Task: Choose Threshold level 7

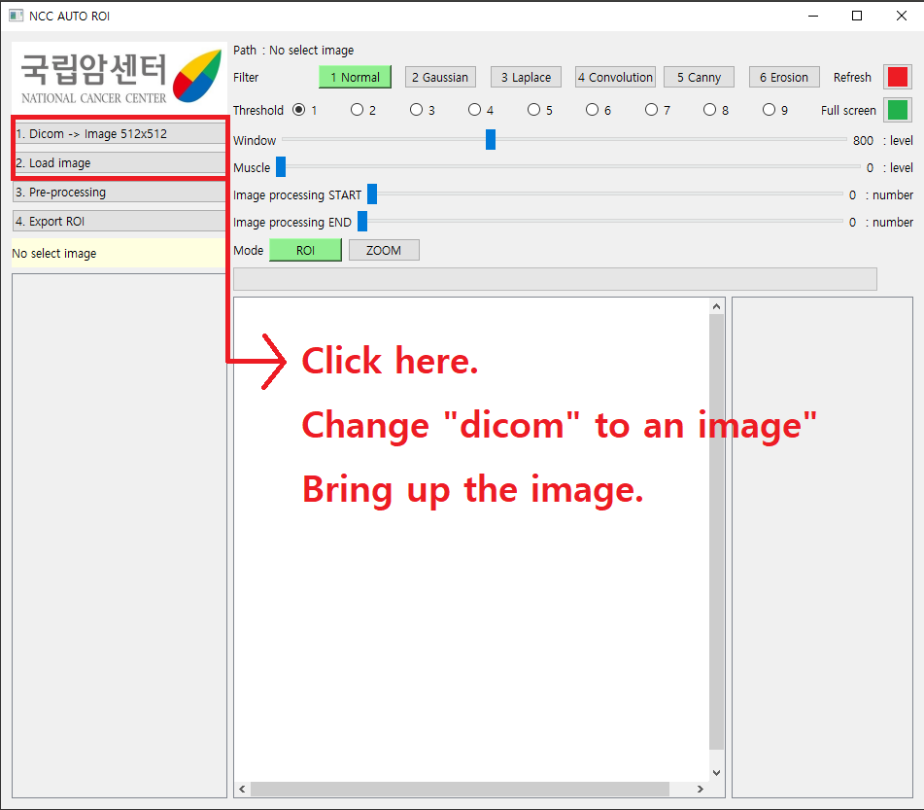Action: point(649,110)
